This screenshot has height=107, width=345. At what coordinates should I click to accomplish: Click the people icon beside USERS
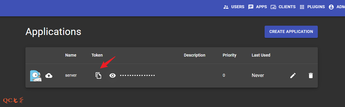coord(226,7)
